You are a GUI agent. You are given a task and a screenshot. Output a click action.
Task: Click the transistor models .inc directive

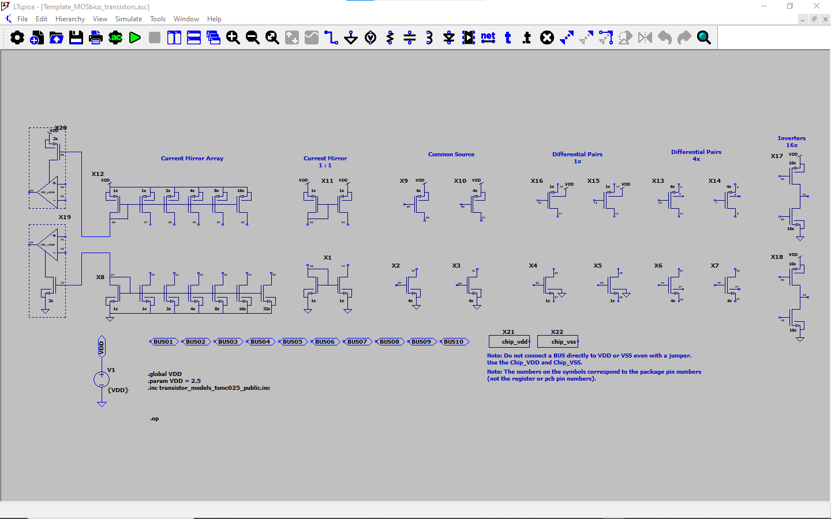(209, 388)
